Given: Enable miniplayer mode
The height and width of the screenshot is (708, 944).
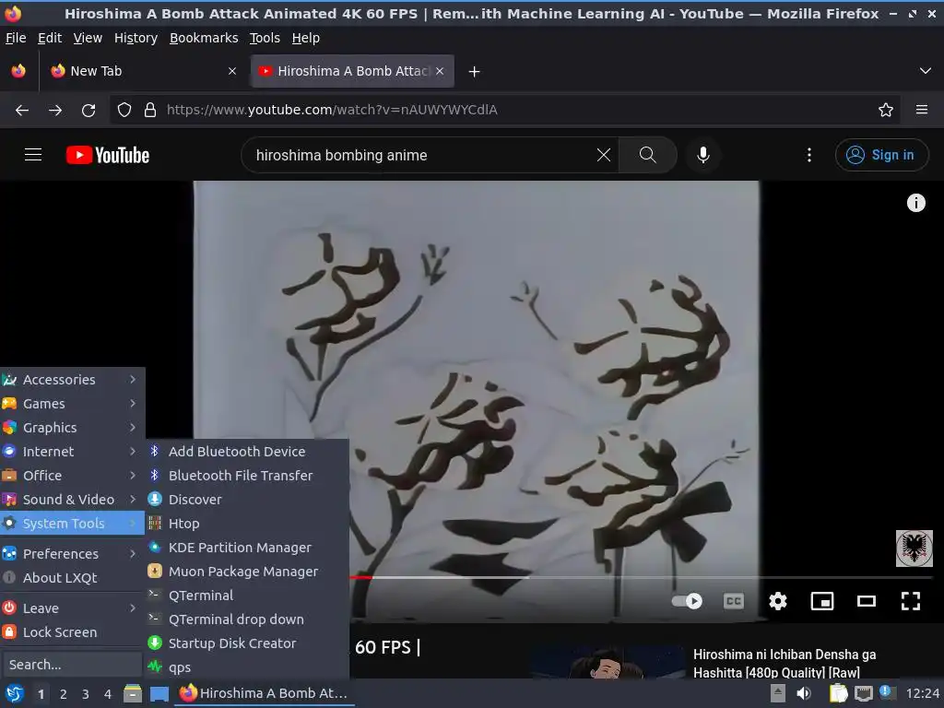Looking at the screenshot, I should click(x=821, y=601).
